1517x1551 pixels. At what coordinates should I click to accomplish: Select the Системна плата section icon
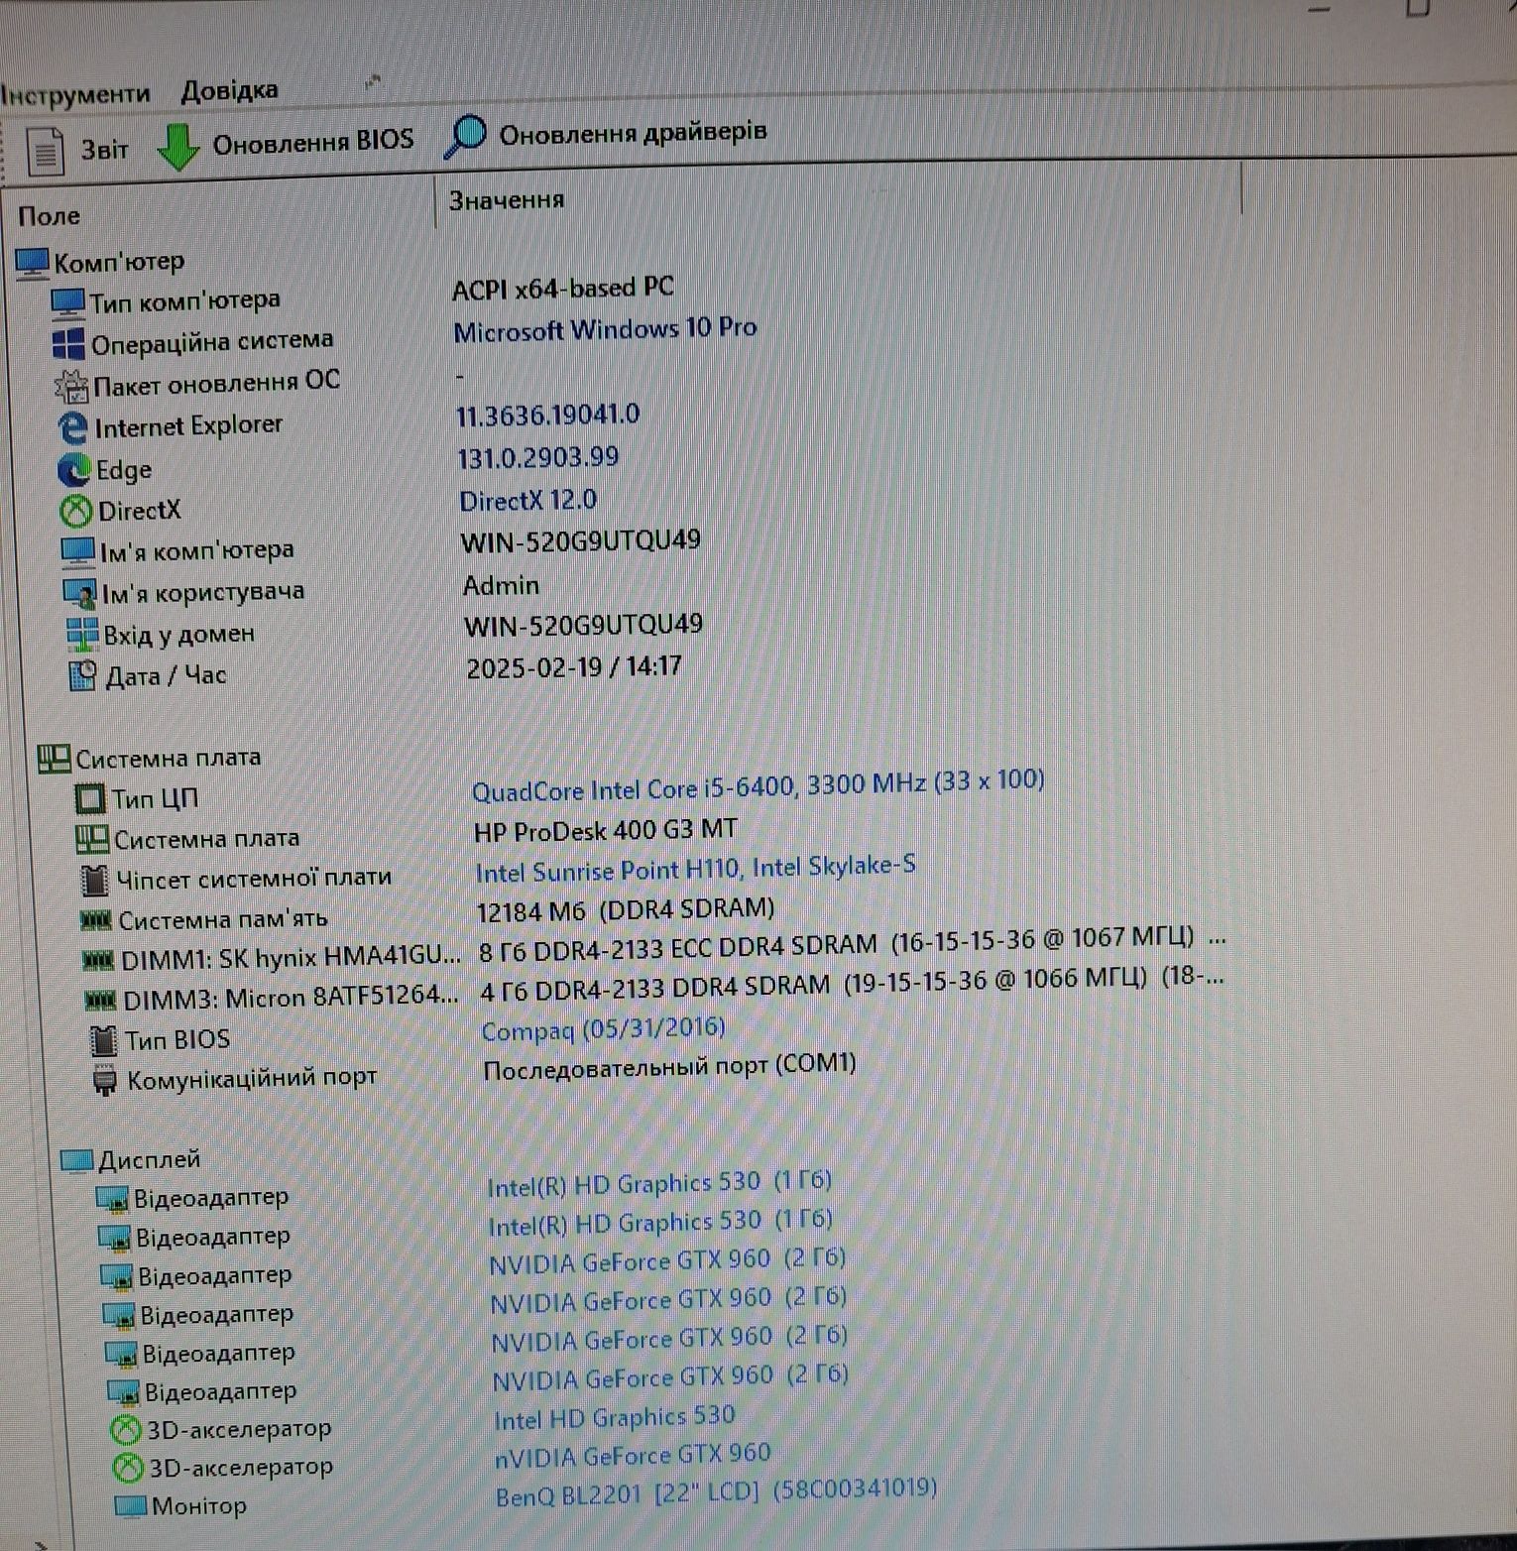(x=54, y=760)
